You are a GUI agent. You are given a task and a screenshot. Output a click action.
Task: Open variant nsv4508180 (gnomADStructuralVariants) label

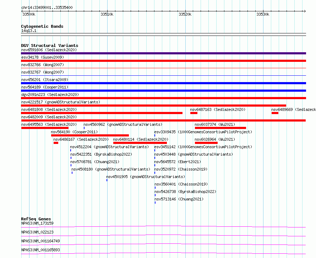coord(111,169)
